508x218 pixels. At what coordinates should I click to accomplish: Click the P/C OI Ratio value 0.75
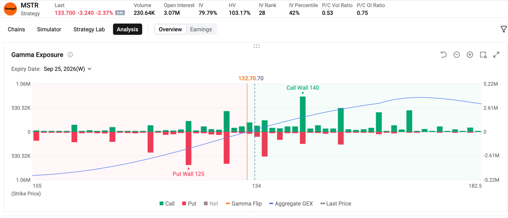[x=362, y=13]
